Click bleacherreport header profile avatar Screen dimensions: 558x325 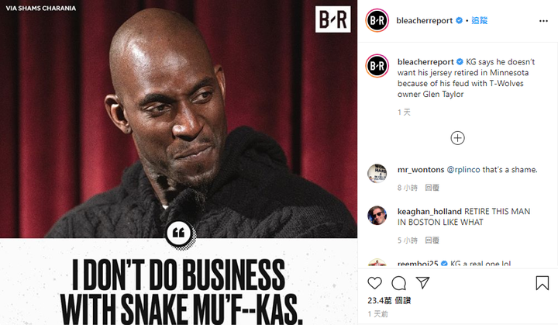click(x=377, y=21)
